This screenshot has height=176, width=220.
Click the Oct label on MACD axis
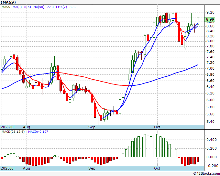(157, 168)
